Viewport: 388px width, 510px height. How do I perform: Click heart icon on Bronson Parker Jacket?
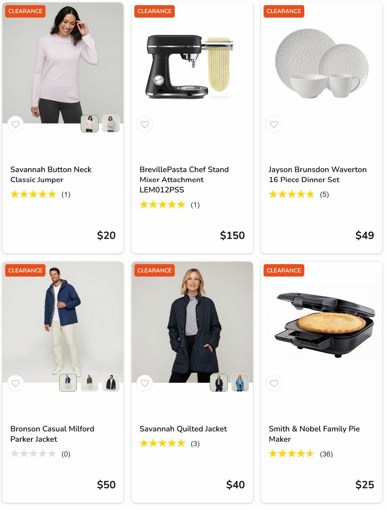[16, 383]
